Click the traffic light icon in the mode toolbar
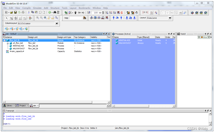Screen dimensions: 216x133 click(31, 18)
